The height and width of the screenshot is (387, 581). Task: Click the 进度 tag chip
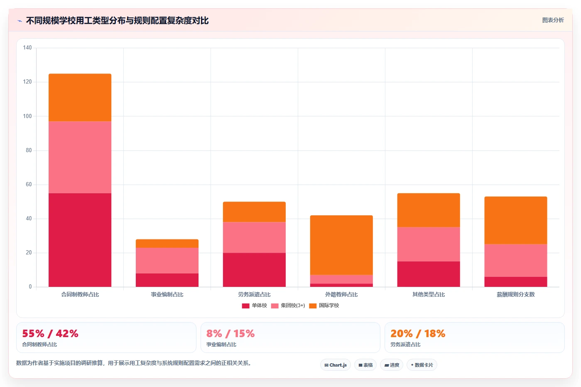[x=392, y=365]
